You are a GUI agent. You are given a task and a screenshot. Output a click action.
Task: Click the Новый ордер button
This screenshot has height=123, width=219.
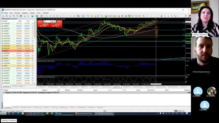[111, 16]
